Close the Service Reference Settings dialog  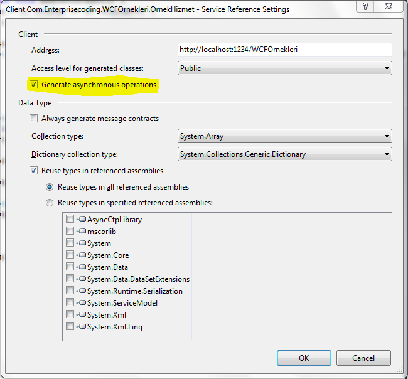389,6
